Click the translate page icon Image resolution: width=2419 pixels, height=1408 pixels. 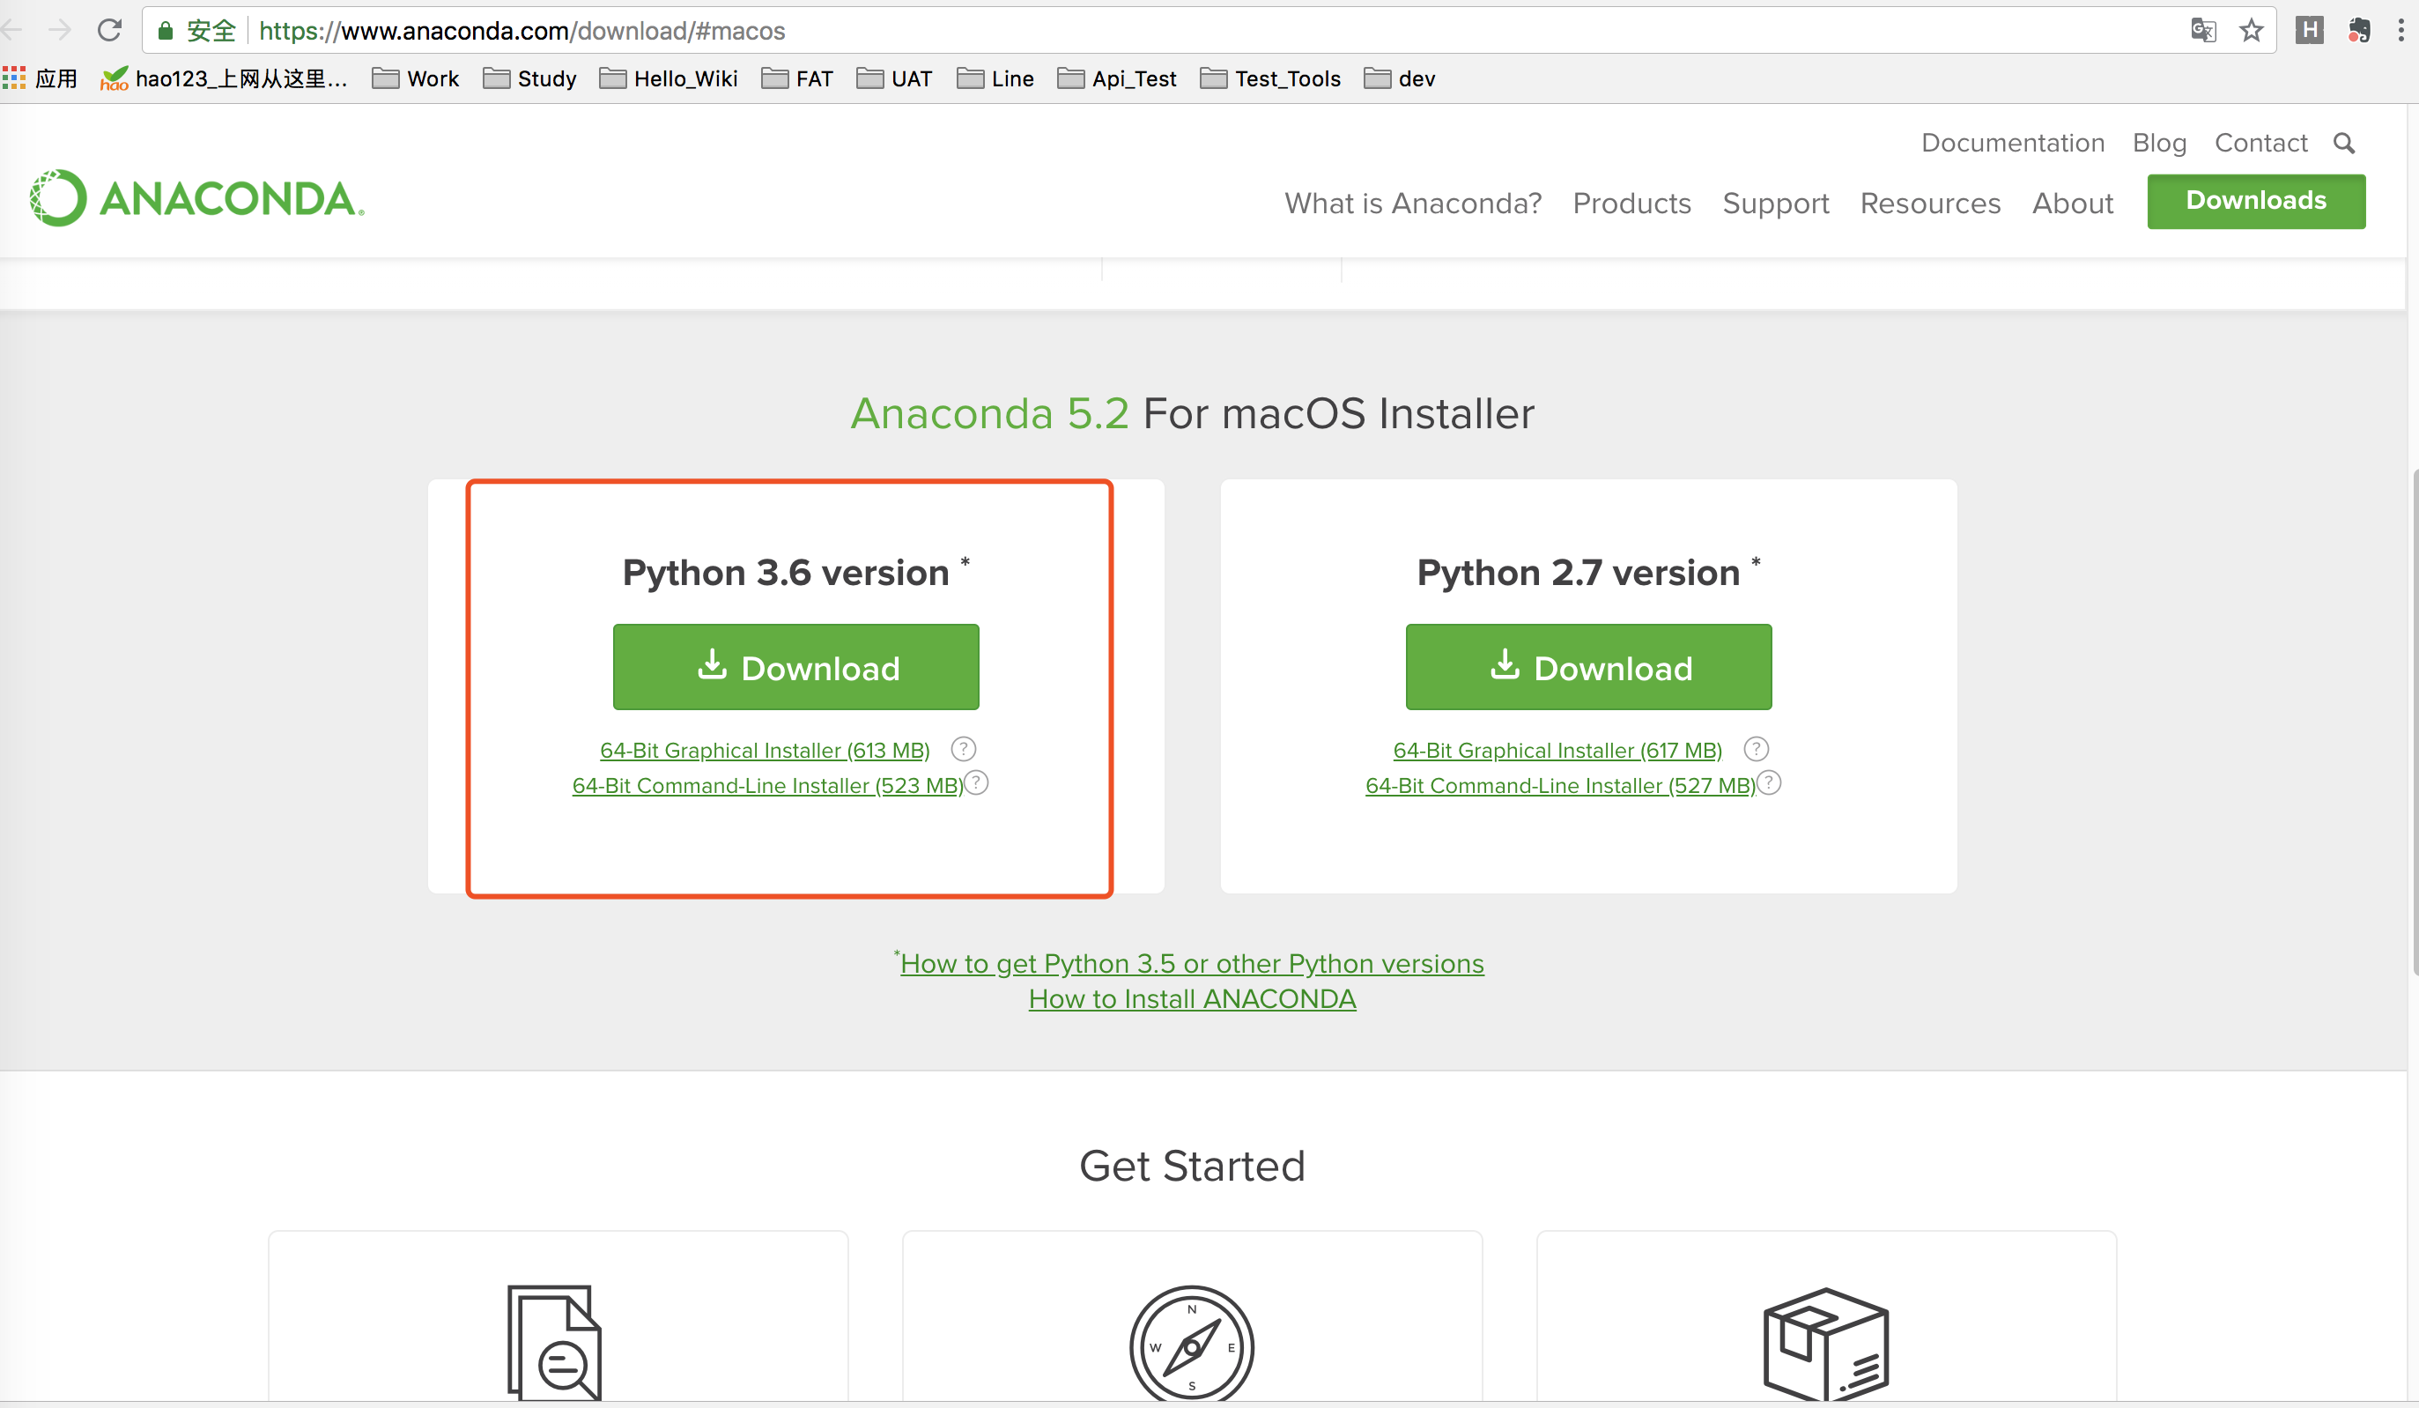(x=2203, y=28)
